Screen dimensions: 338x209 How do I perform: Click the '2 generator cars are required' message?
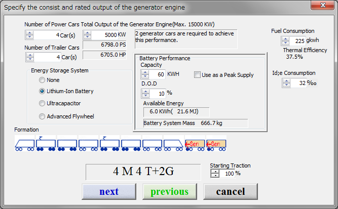(186, 39)
